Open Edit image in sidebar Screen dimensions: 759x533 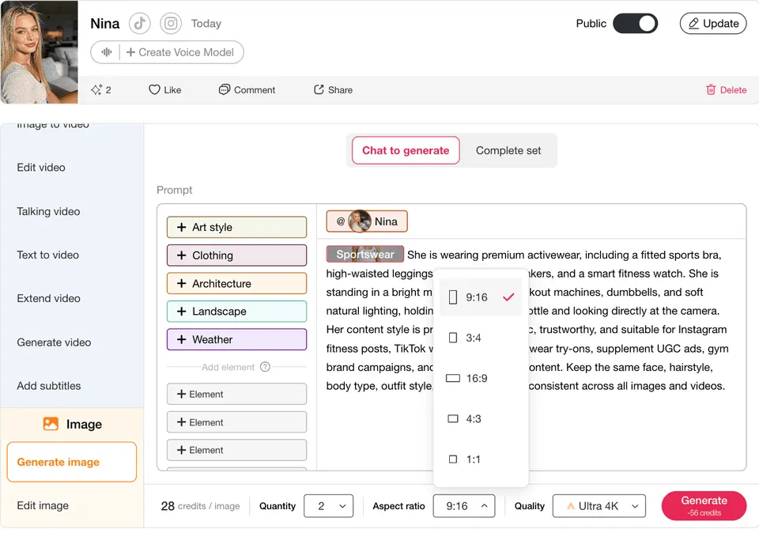coord(43,505)
